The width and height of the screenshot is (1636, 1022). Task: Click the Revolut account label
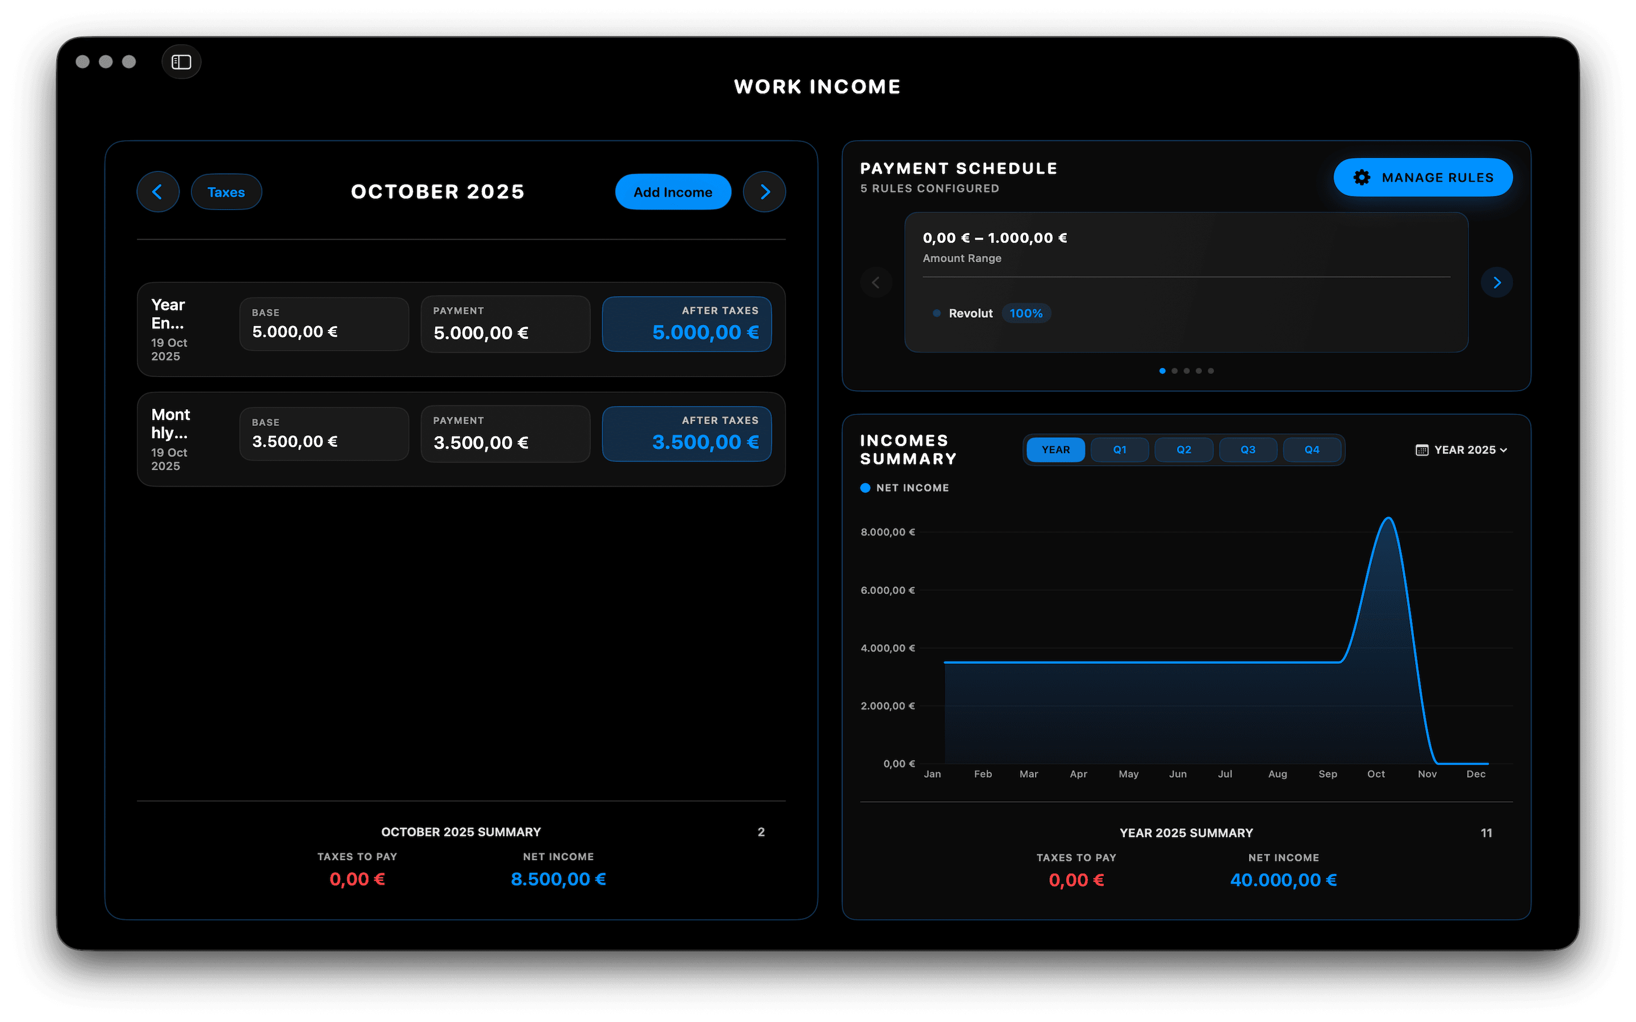(970, 313)
